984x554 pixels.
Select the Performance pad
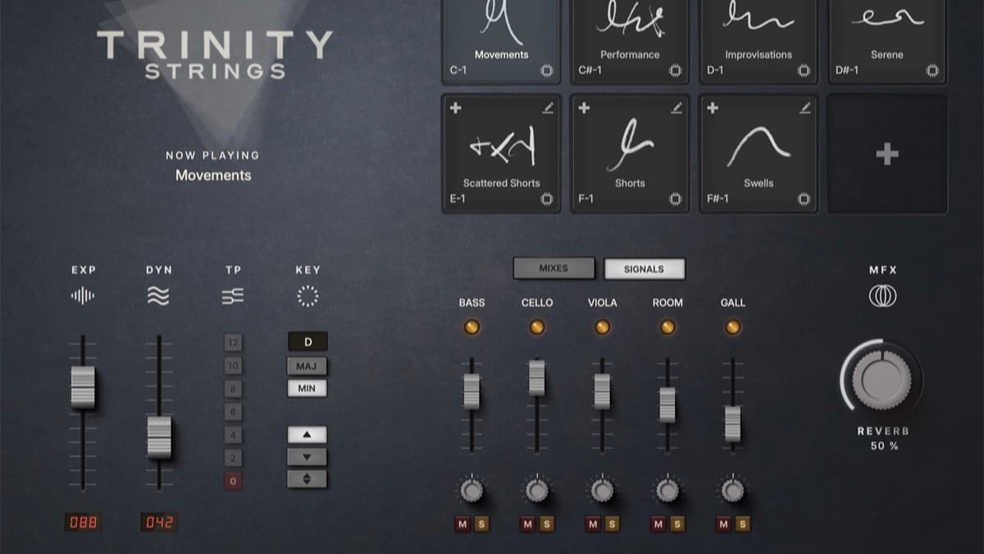pos(630,40)
